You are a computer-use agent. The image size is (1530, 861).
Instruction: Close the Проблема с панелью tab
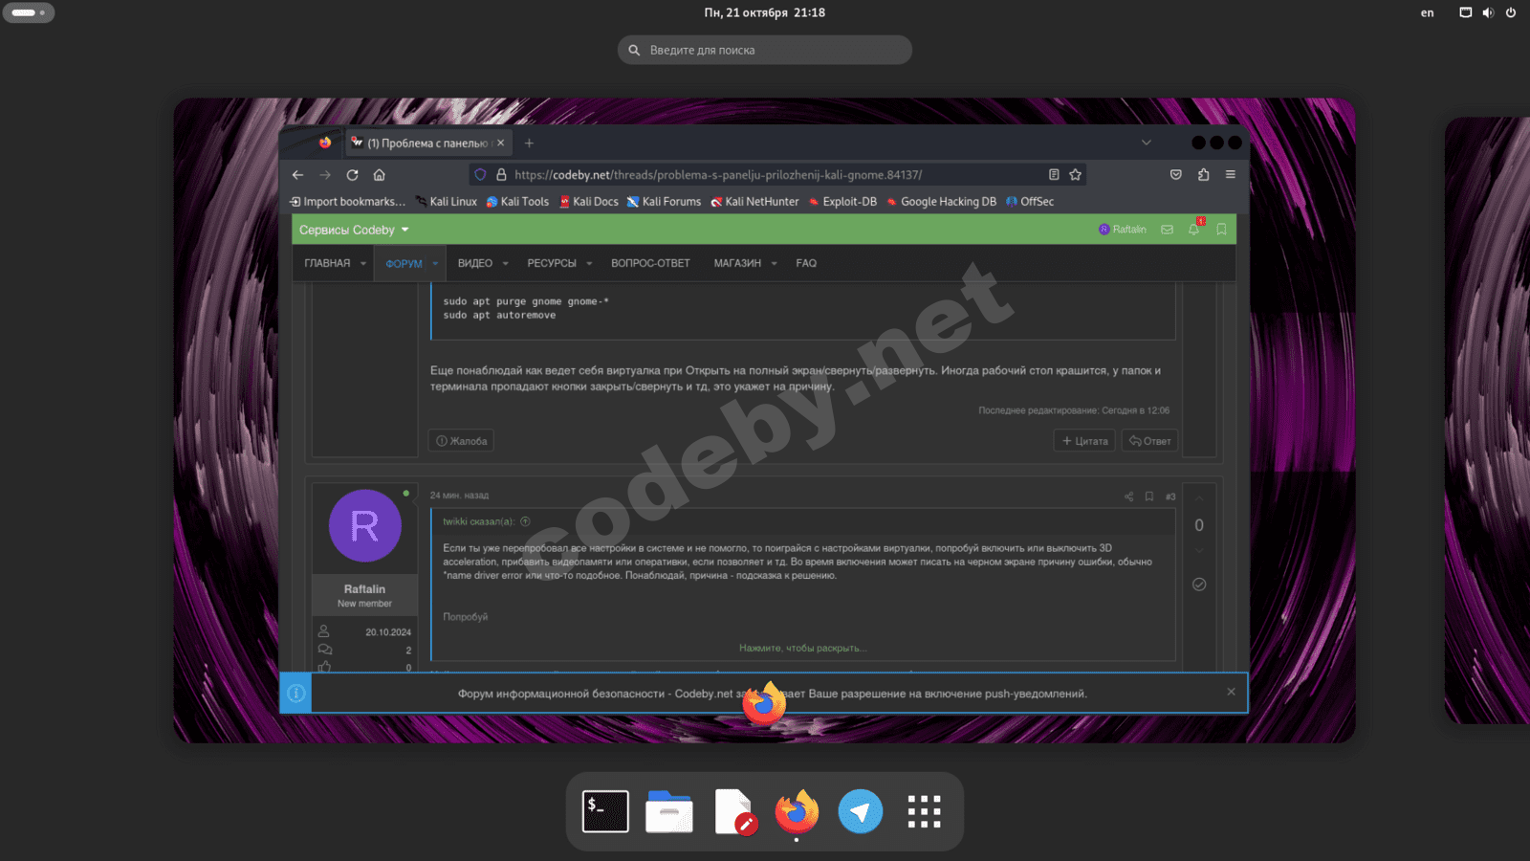[x=500, y=143]
